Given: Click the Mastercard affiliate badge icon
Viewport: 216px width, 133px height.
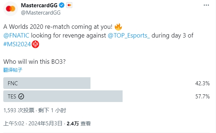Looking at the screenshot, I should coord(69,5).
